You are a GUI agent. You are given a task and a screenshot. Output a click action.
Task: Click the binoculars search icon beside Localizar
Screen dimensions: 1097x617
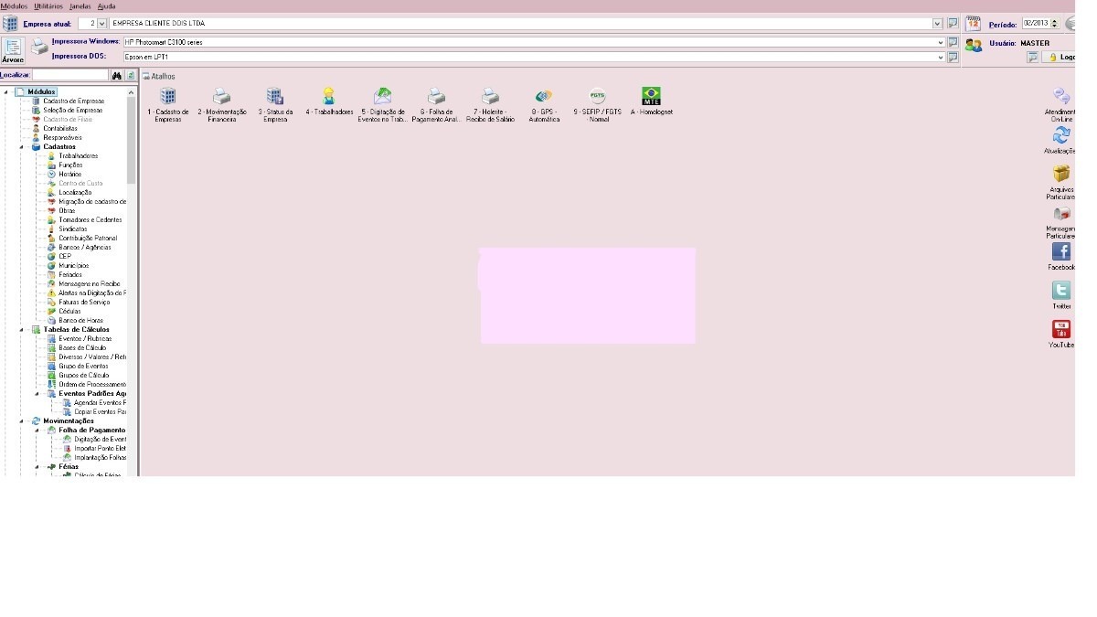117,75
